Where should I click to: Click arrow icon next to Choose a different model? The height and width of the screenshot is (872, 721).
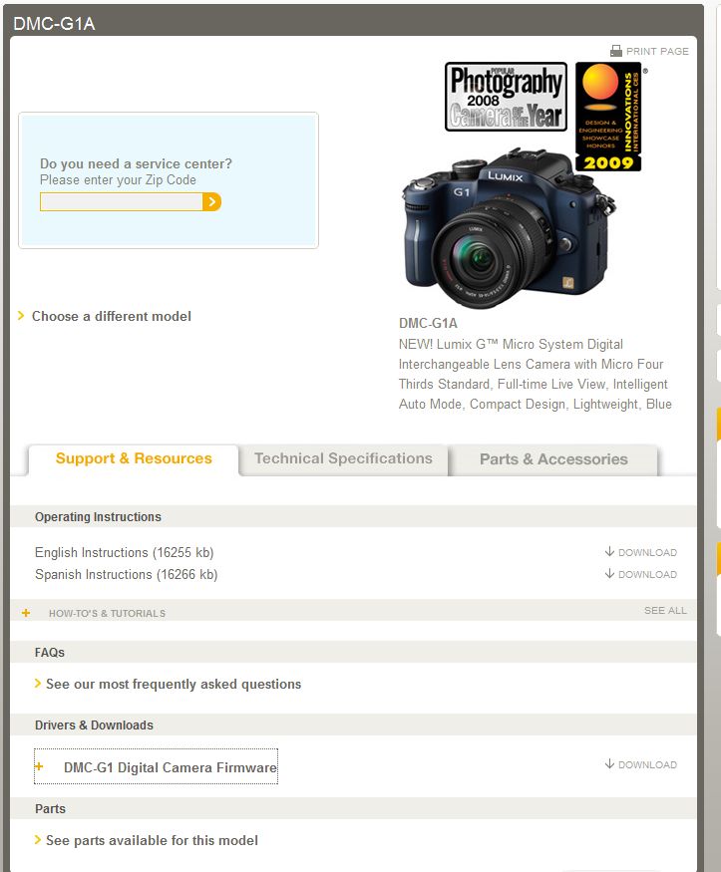point(21,316)
